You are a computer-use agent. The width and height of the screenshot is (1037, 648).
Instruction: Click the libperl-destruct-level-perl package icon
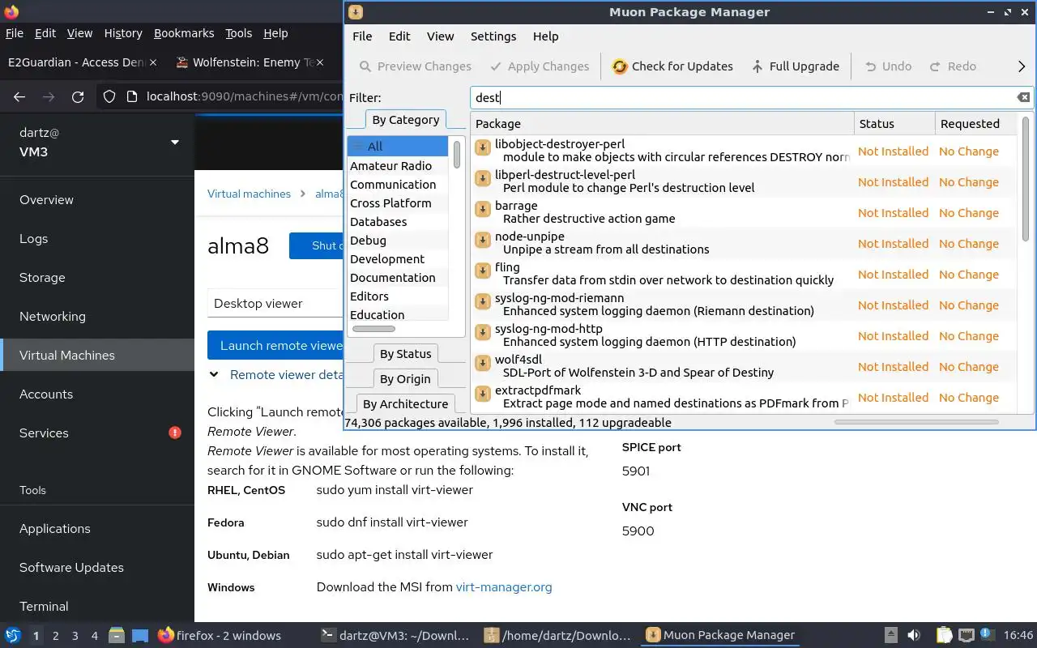point(482,178)
